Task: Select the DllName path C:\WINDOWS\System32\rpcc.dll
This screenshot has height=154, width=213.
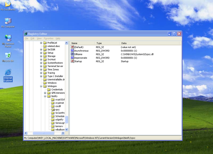Action: tap(137, 54)
